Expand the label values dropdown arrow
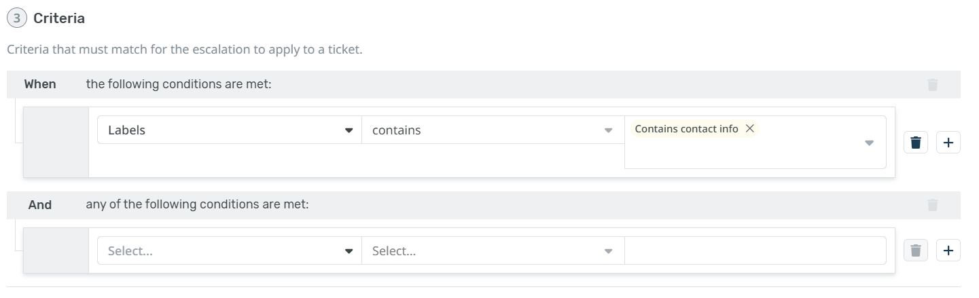 tap(868, 143)
